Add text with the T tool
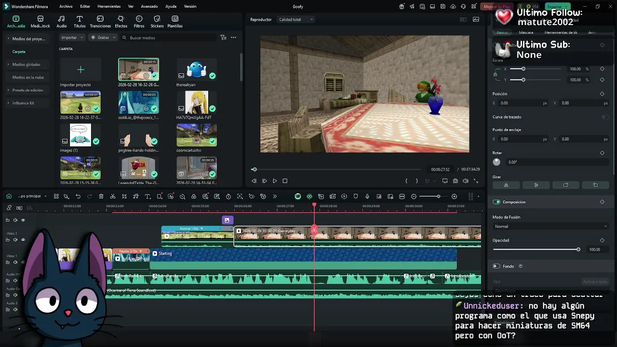This screenshot has width=617, height=347. 148,196
